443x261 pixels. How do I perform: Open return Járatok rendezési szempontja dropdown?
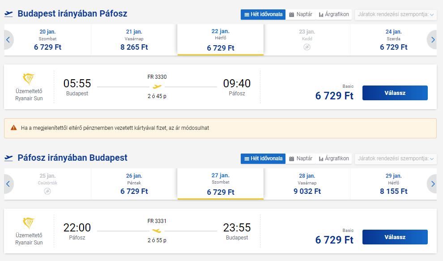[396, 158]
